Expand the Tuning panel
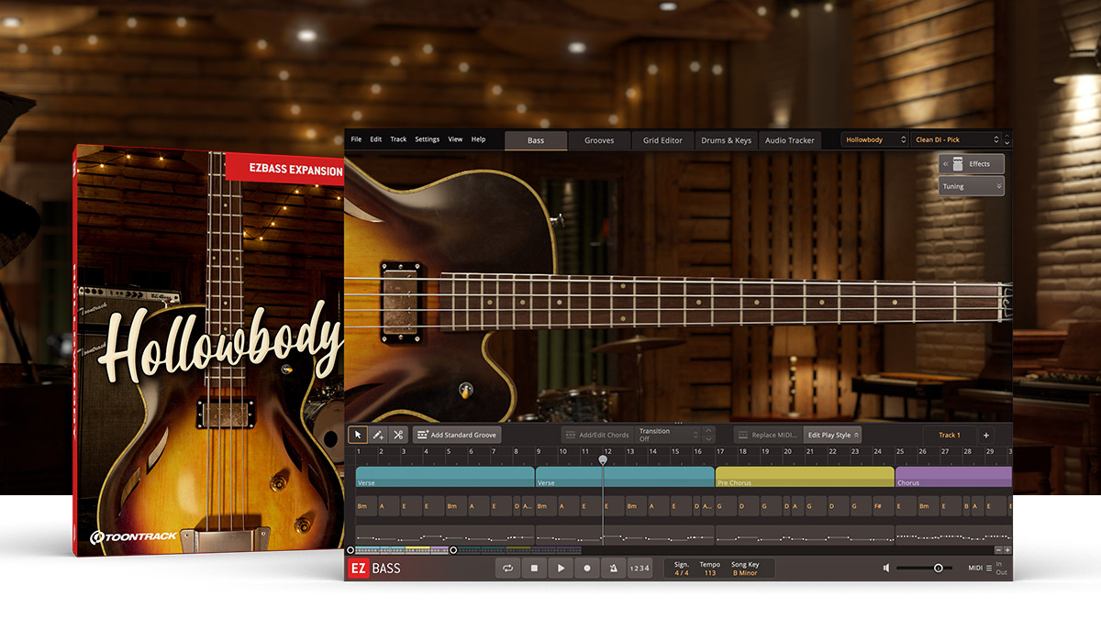 pos(971,186)
